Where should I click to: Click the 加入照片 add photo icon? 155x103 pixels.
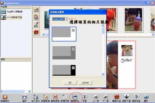36,97
